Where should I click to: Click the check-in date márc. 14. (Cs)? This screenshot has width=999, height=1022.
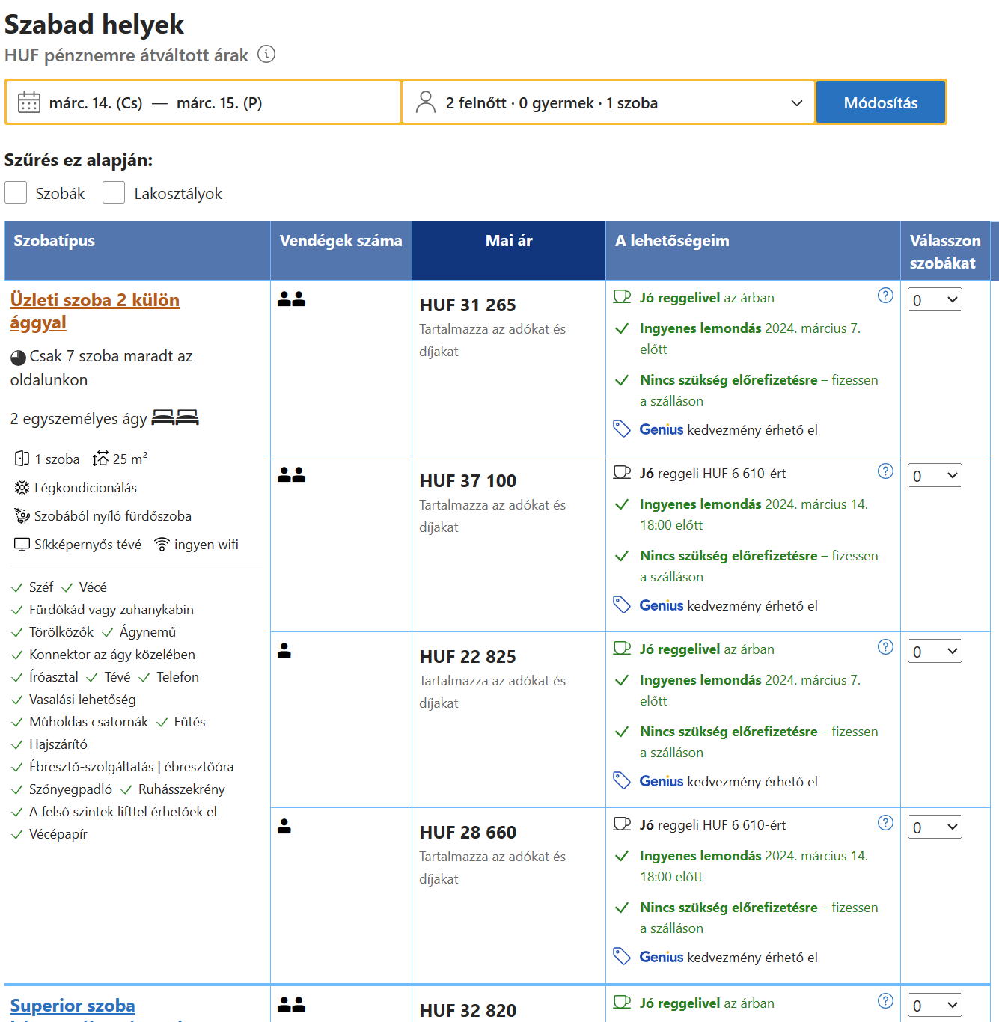[96, 103]
